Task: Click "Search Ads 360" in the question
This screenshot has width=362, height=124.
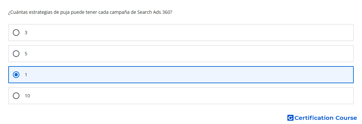Action: [154, 12]
